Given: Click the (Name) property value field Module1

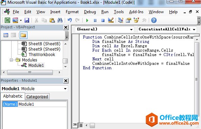Looking at the screenshot, I should (x=42, y=104).
